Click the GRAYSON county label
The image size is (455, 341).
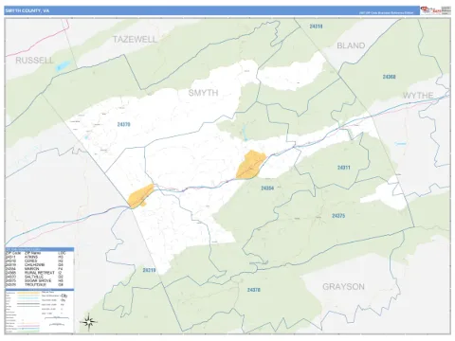point(343,287)
